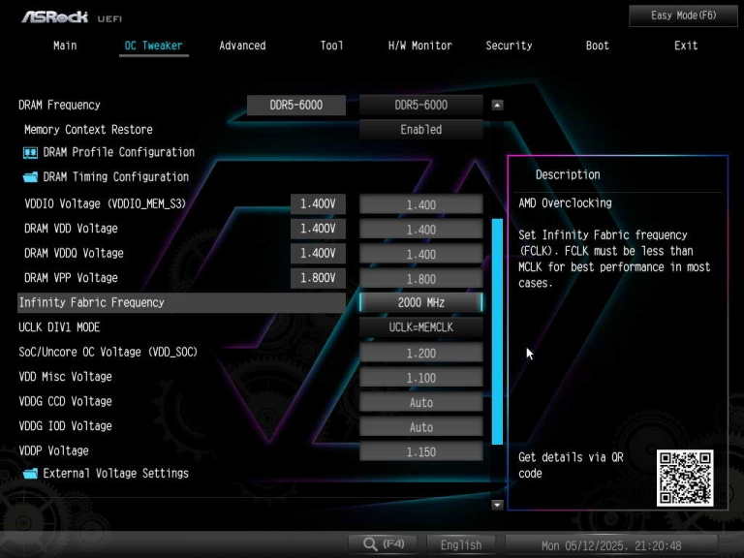The image size is (744, 558).
Task: Open DRAM Timing Configuration folder icon
Action: 30,177
